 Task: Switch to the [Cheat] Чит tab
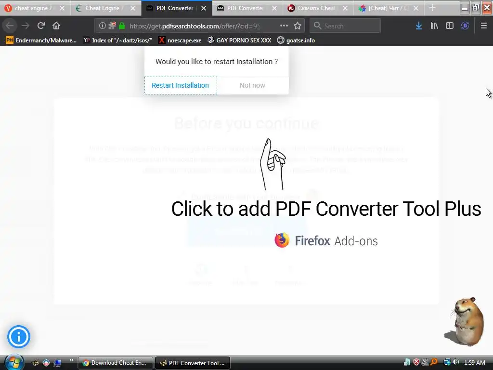click(389, 8)
